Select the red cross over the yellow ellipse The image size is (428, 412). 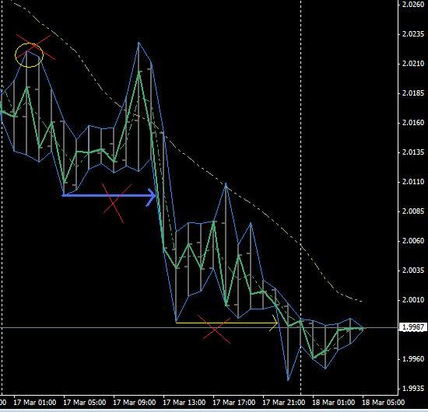click(x=36, y=47)
